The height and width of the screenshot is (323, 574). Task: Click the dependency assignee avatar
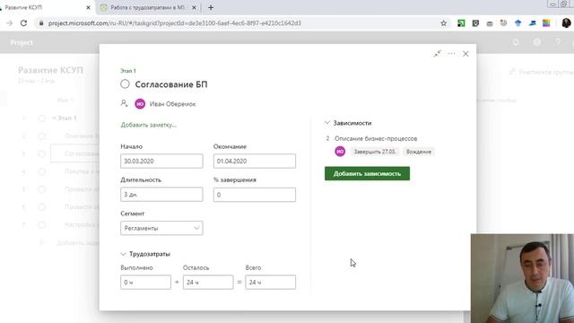[x=340, y=152]
